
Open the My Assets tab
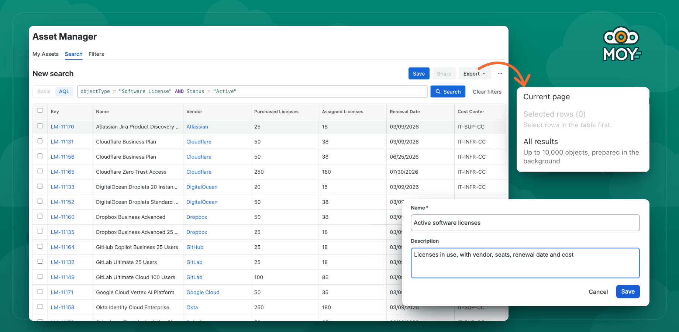45,54
